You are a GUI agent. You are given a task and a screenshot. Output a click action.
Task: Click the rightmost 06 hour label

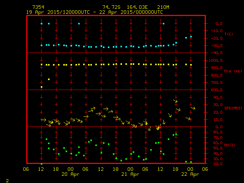click(205, 169)
